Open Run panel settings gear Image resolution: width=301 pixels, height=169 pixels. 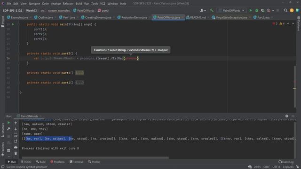click(x=287, y=116)
